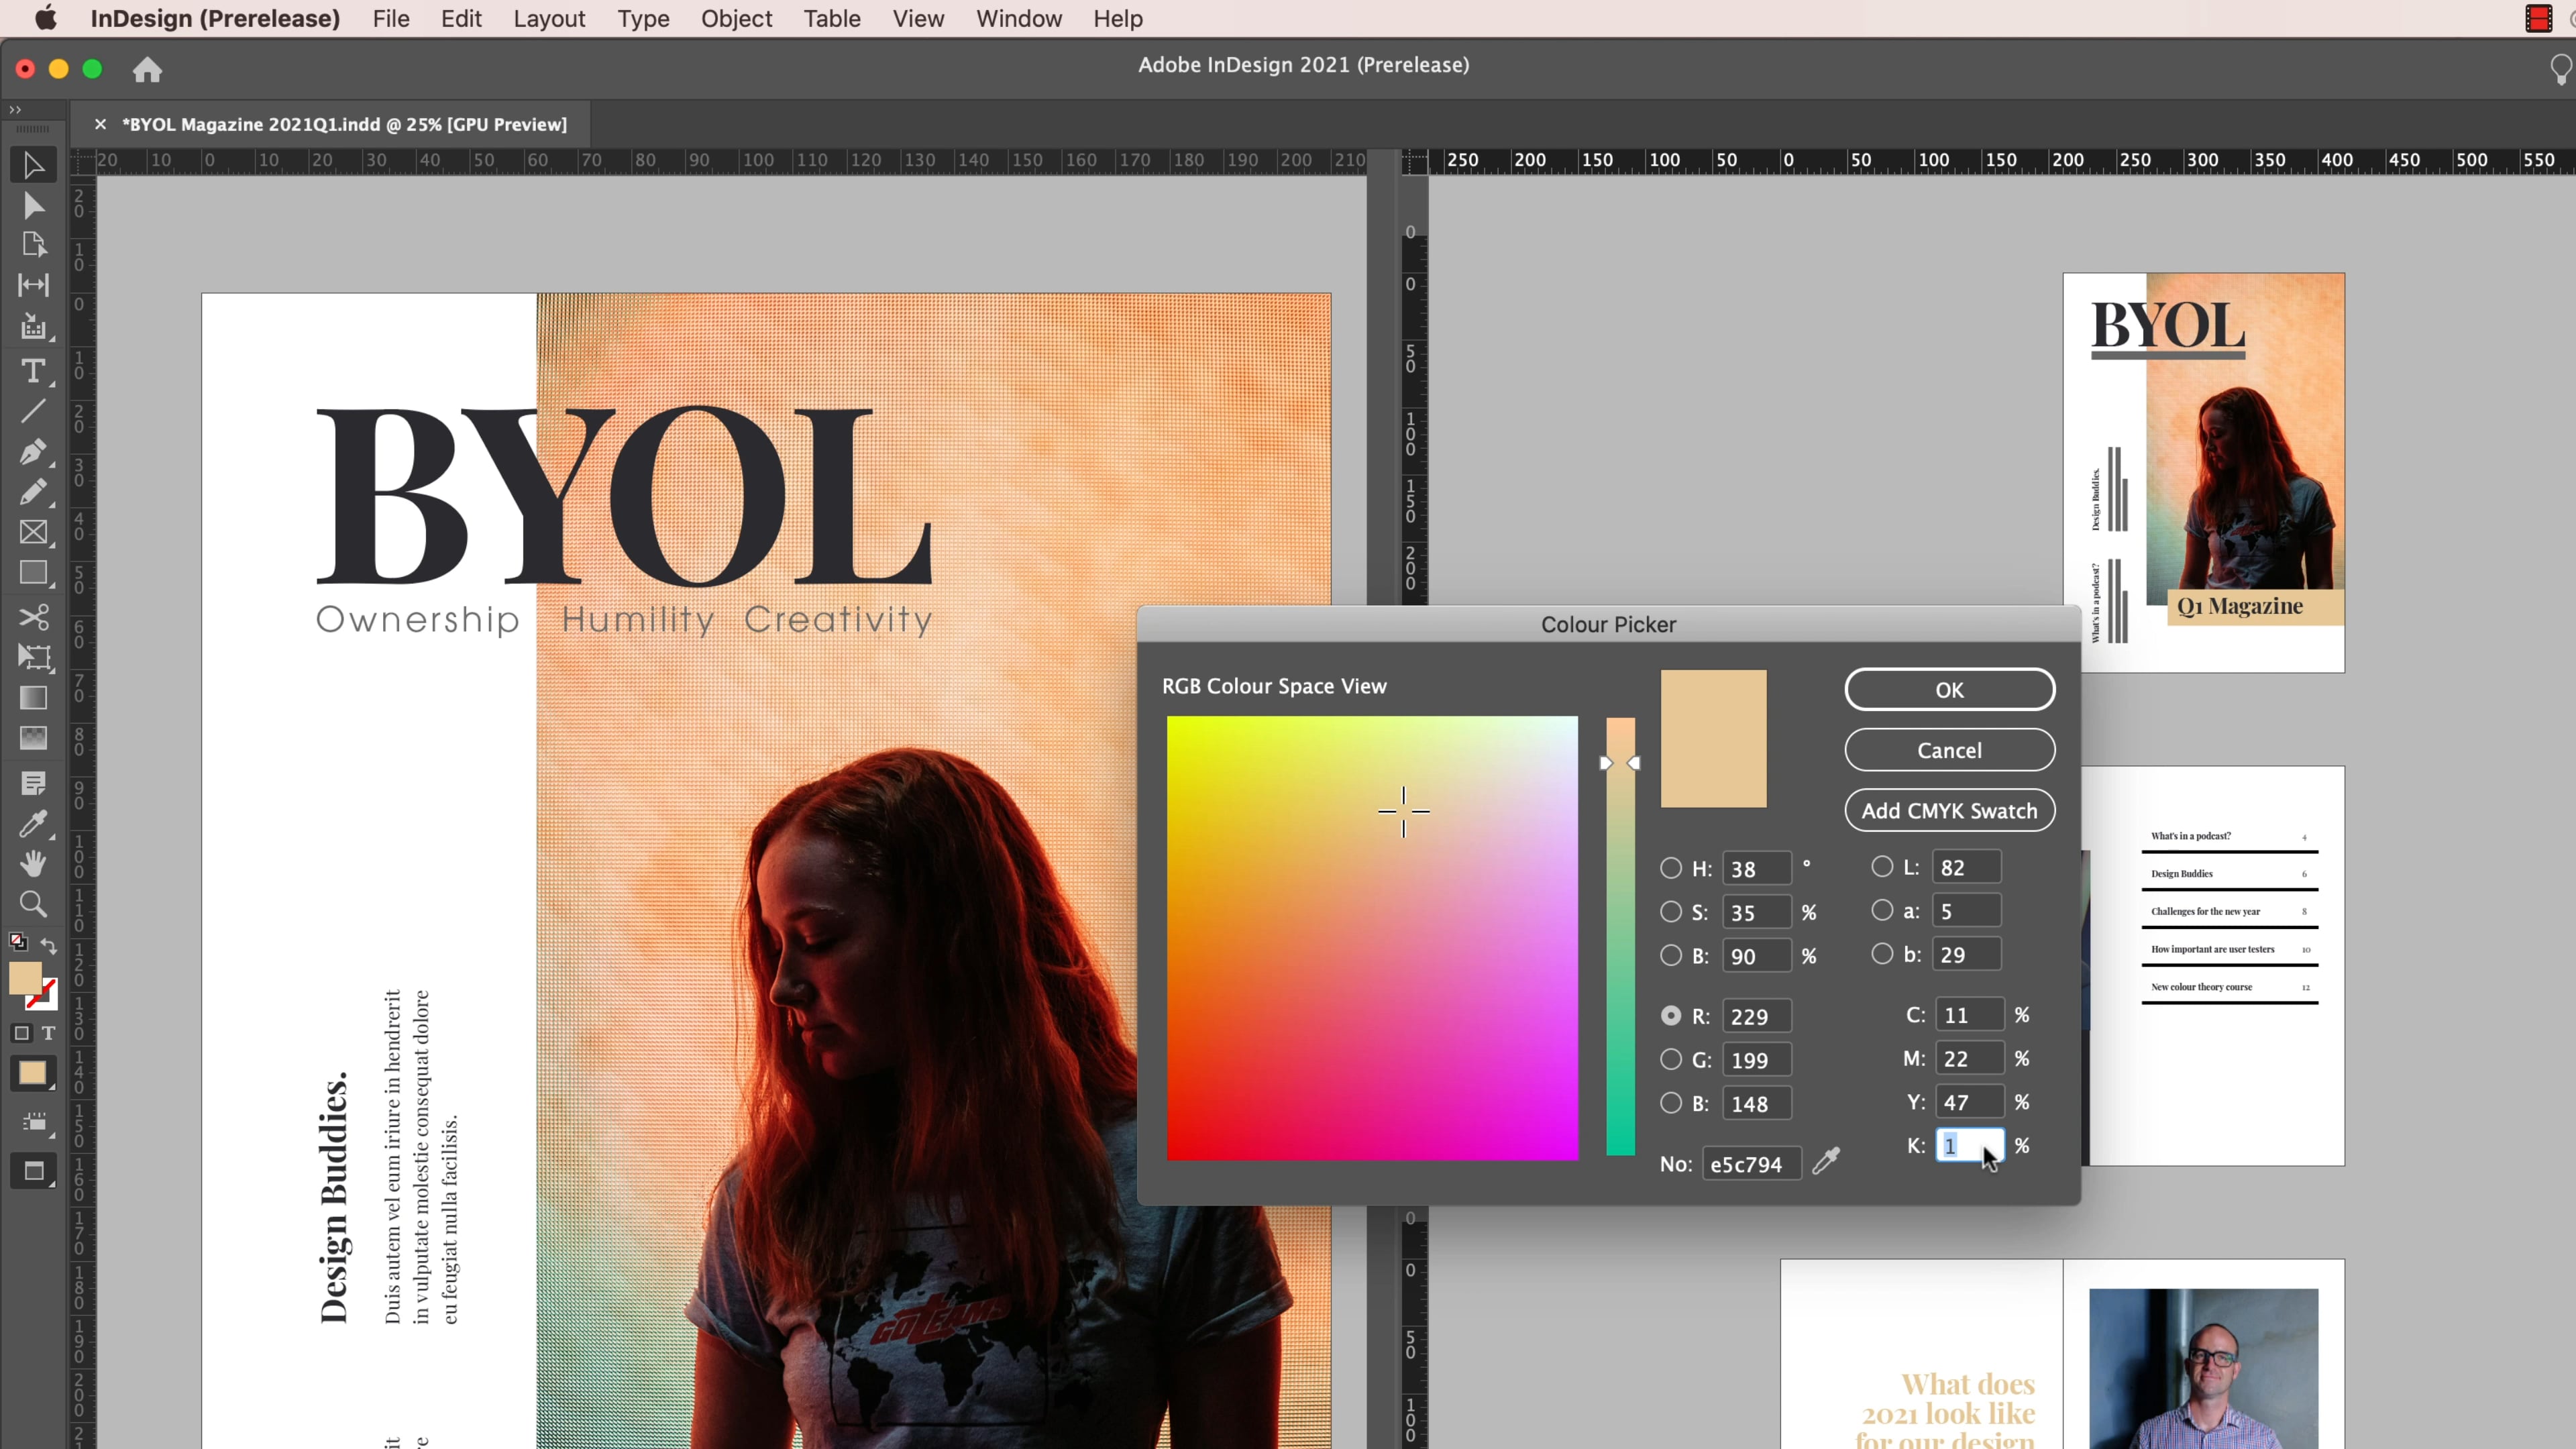Pick a colour in the RGB spectrum field
Image resolution: width=2576 pixels, height=1449 pixels.
[x=1372, y=938]
